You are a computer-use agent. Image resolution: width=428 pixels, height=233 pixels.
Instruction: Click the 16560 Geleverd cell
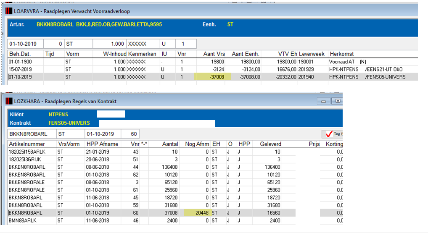(x=274, y=213)
